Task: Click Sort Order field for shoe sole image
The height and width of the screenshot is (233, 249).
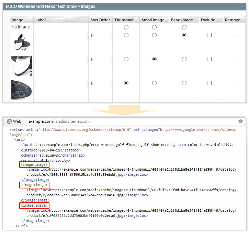Action: click(x=100, y=83)
